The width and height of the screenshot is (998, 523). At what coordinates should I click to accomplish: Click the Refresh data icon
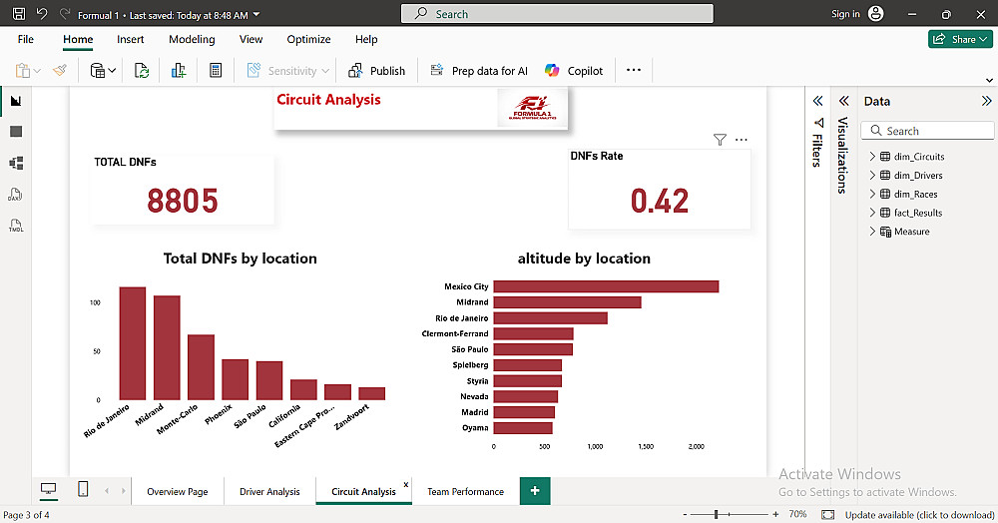pyautogui.click(x=142, y=71)
